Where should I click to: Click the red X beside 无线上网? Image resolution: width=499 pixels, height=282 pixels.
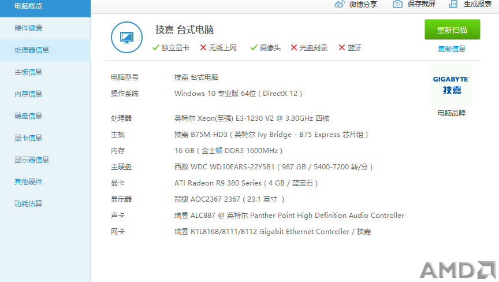point(203,48)
